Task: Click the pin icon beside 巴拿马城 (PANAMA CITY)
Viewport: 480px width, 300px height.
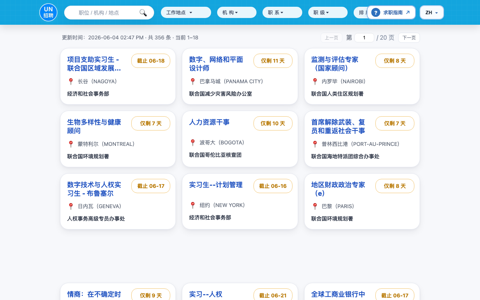Action: click(193, 81)
